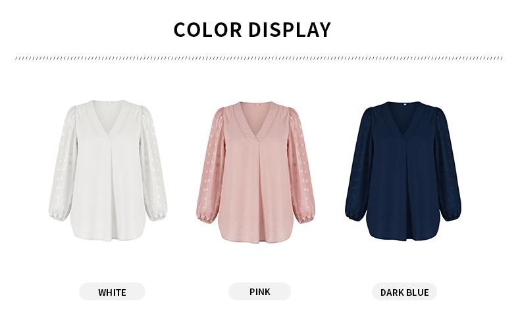
Task: Click the word DISPLAY in the heading
Action: 290,30
